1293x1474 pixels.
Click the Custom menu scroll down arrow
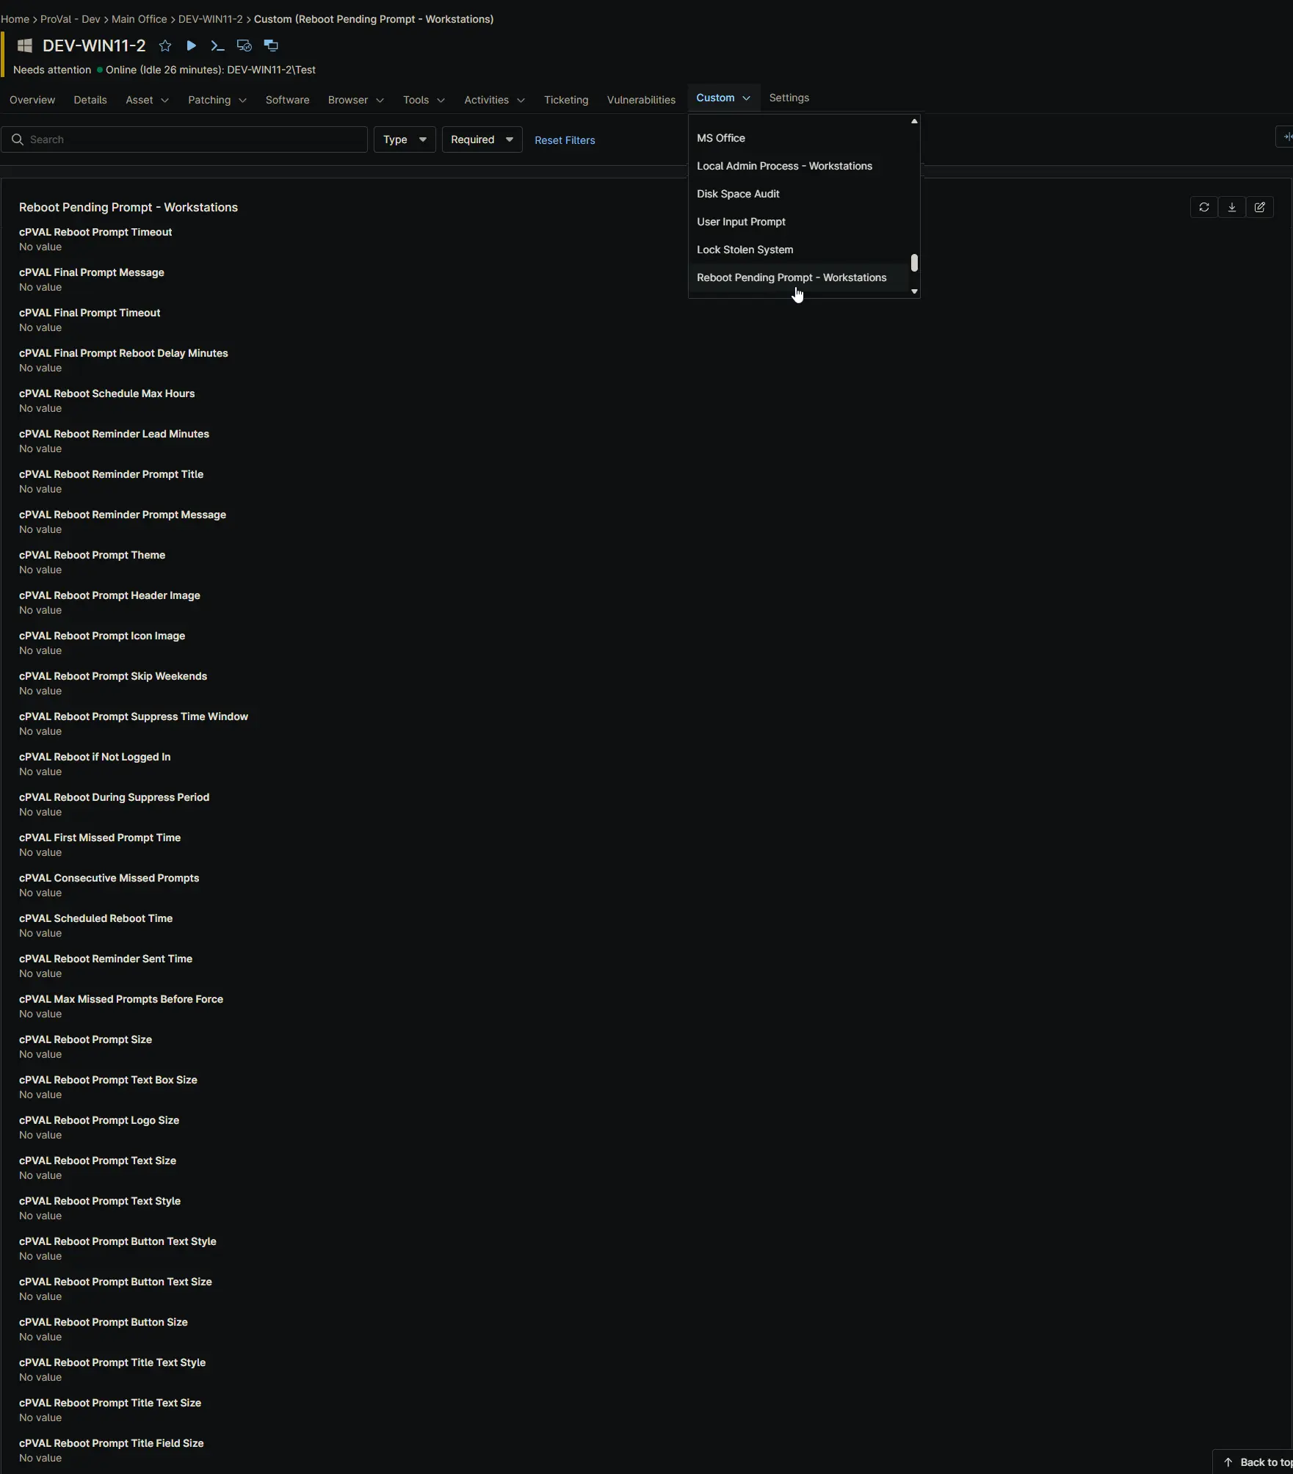coord(914,291)
